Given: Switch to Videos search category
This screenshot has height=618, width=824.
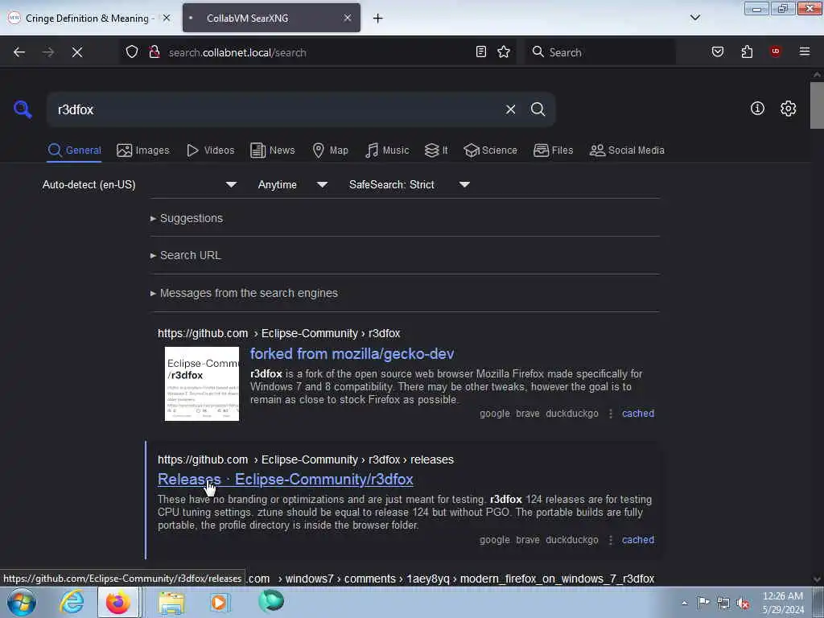Looking at the screenshot, I should pyautogui.click(x=210, y=150).
